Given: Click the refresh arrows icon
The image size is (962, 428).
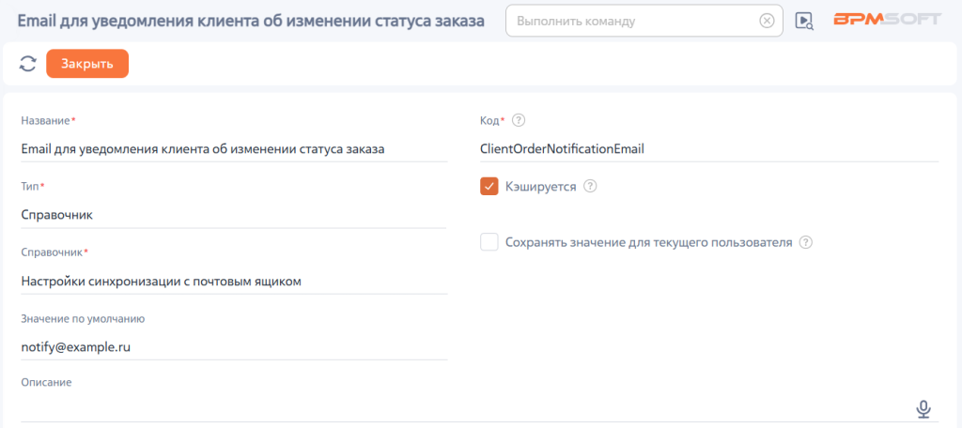Looking at the screenshot, I should click(x=27, y=64).
